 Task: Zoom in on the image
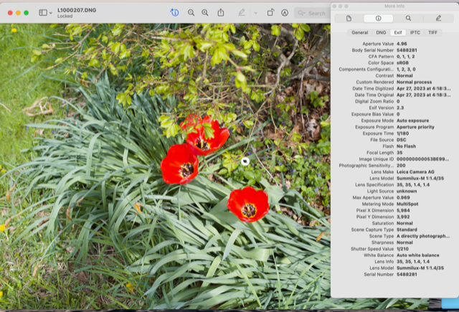(x=205, y=12)
